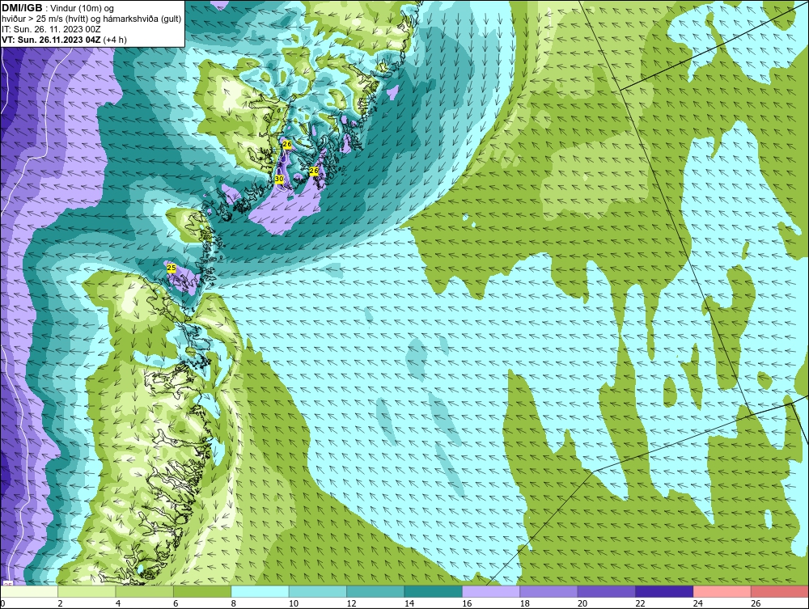The image size is (809, 609).
Task: Click the 14–16 m/s dark teal legend swatch
Action: pos(434,591)
